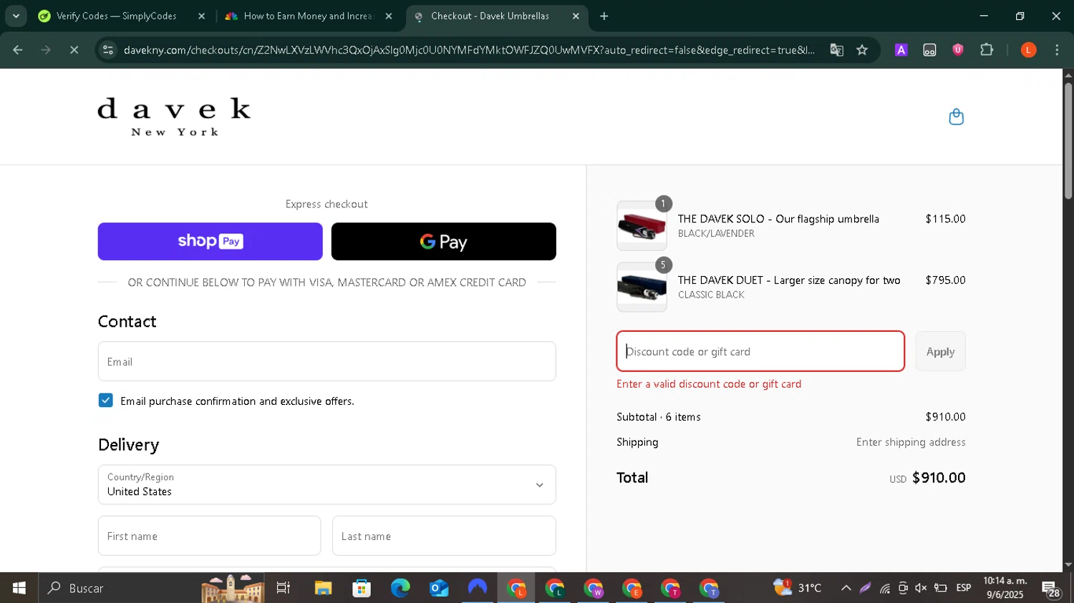Click the ESP language indicator
The image size is (1074, 603).
click(964, 588)
